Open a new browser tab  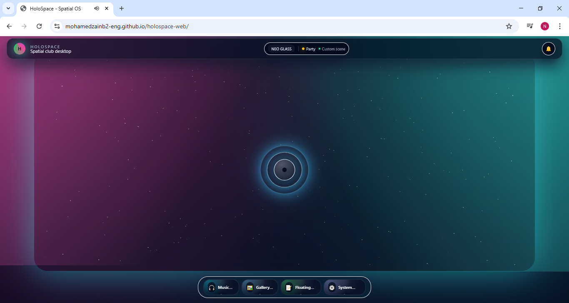(121, 8)
